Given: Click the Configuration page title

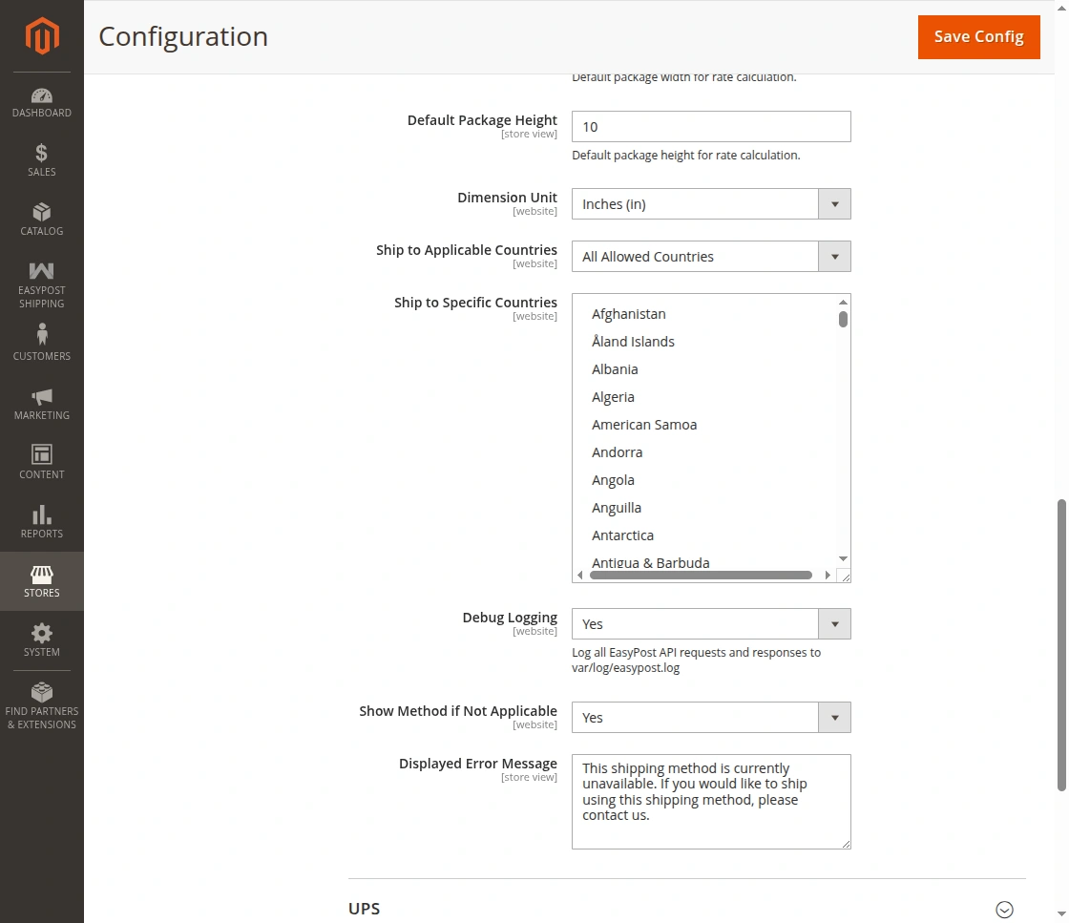Looking at the screenshot, I should 183,37.
